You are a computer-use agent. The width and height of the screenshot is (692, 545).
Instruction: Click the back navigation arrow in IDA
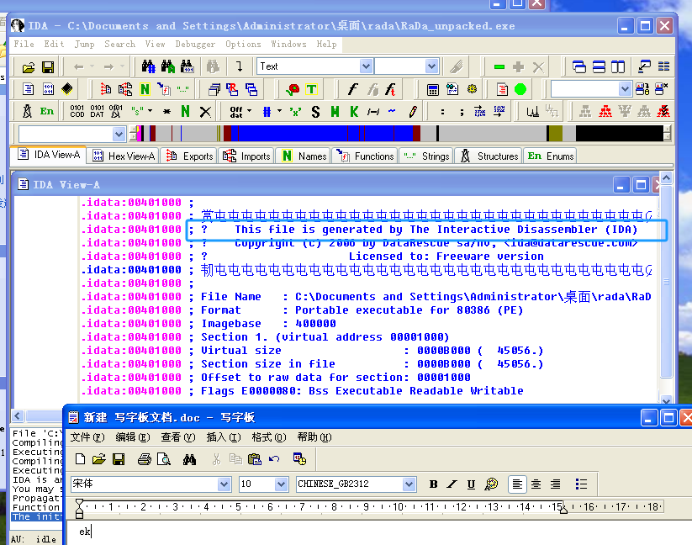78,67
